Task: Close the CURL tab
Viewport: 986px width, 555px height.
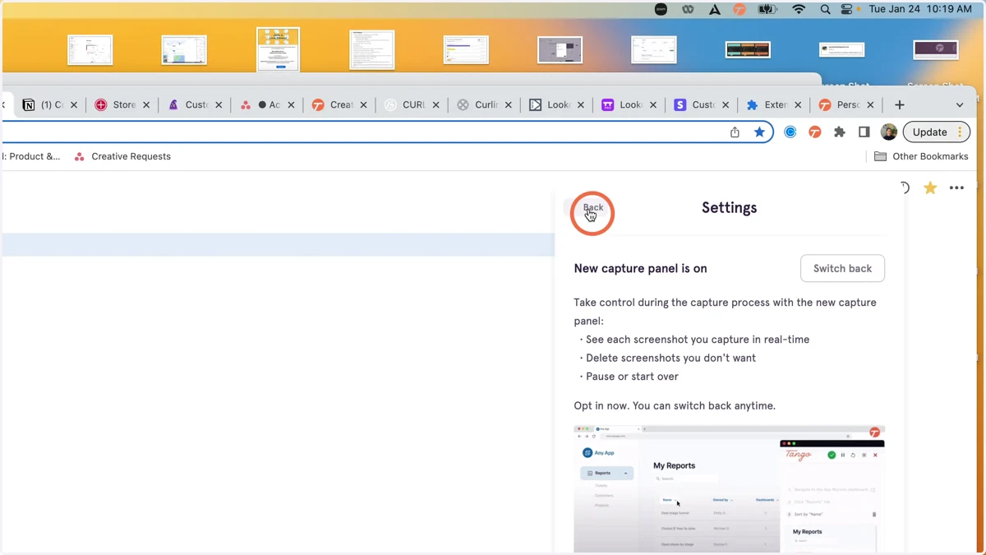Action: tap(435, 105)
